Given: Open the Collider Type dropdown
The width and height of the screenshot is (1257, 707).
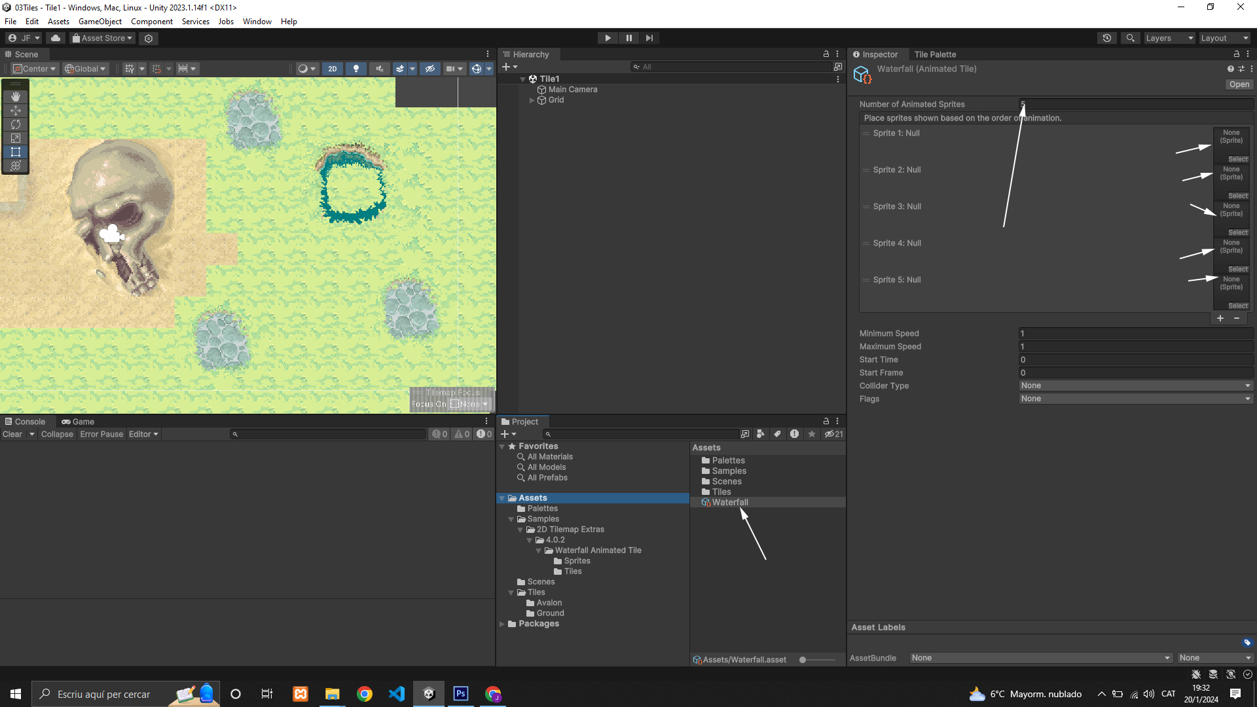Looking at the screenshot, I should (x=1136, y=386).
